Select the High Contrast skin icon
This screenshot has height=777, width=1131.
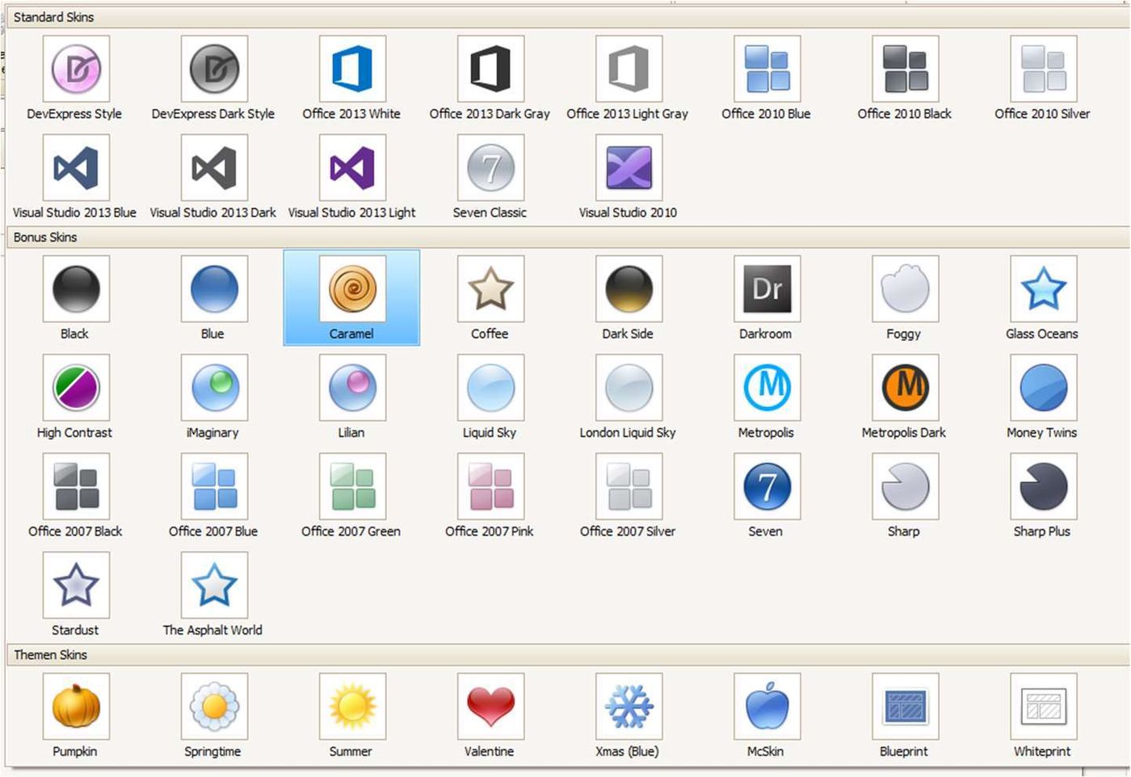76,387
